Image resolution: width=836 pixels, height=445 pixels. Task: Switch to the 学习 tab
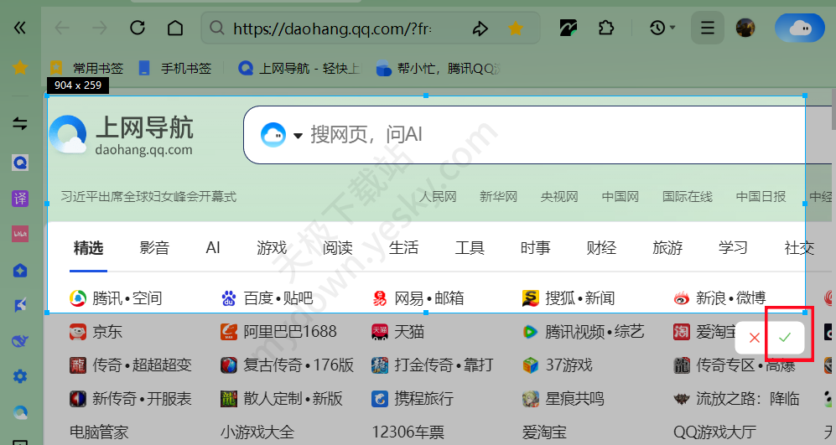click(733, 248)
